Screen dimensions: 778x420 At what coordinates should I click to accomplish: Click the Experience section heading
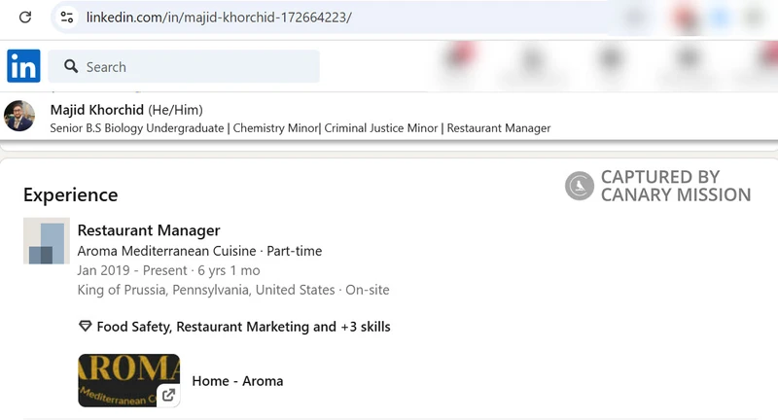pyautogui.click(x=70, y=194)
